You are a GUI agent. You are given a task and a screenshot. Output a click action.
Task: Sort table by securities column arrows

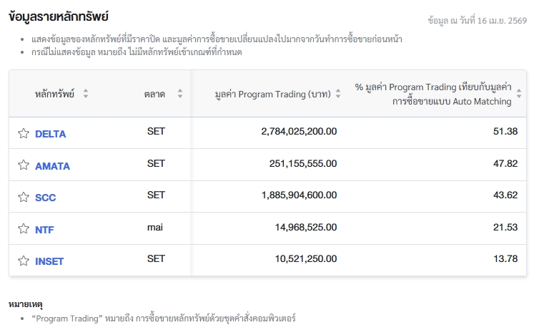86,94
